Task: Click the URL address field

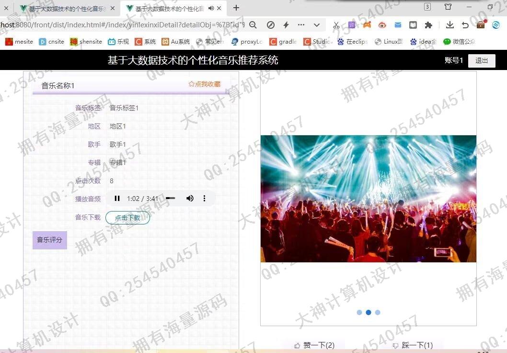Action: point(123,25)
